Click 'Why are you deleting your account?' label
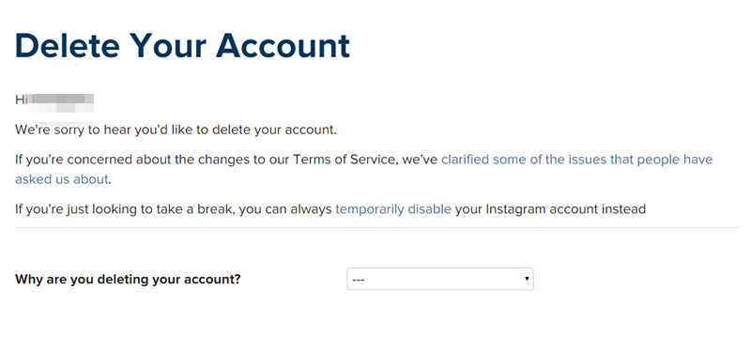Image resolution: width=751 pixels, height=351 pixels. tap(128, 279)
